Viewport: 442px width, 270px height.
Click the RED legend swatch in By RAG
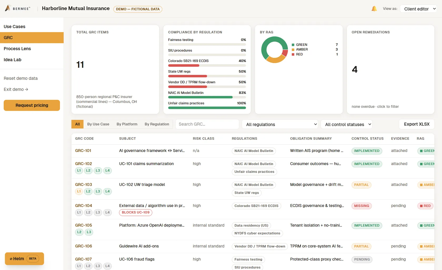click(293, 54)
